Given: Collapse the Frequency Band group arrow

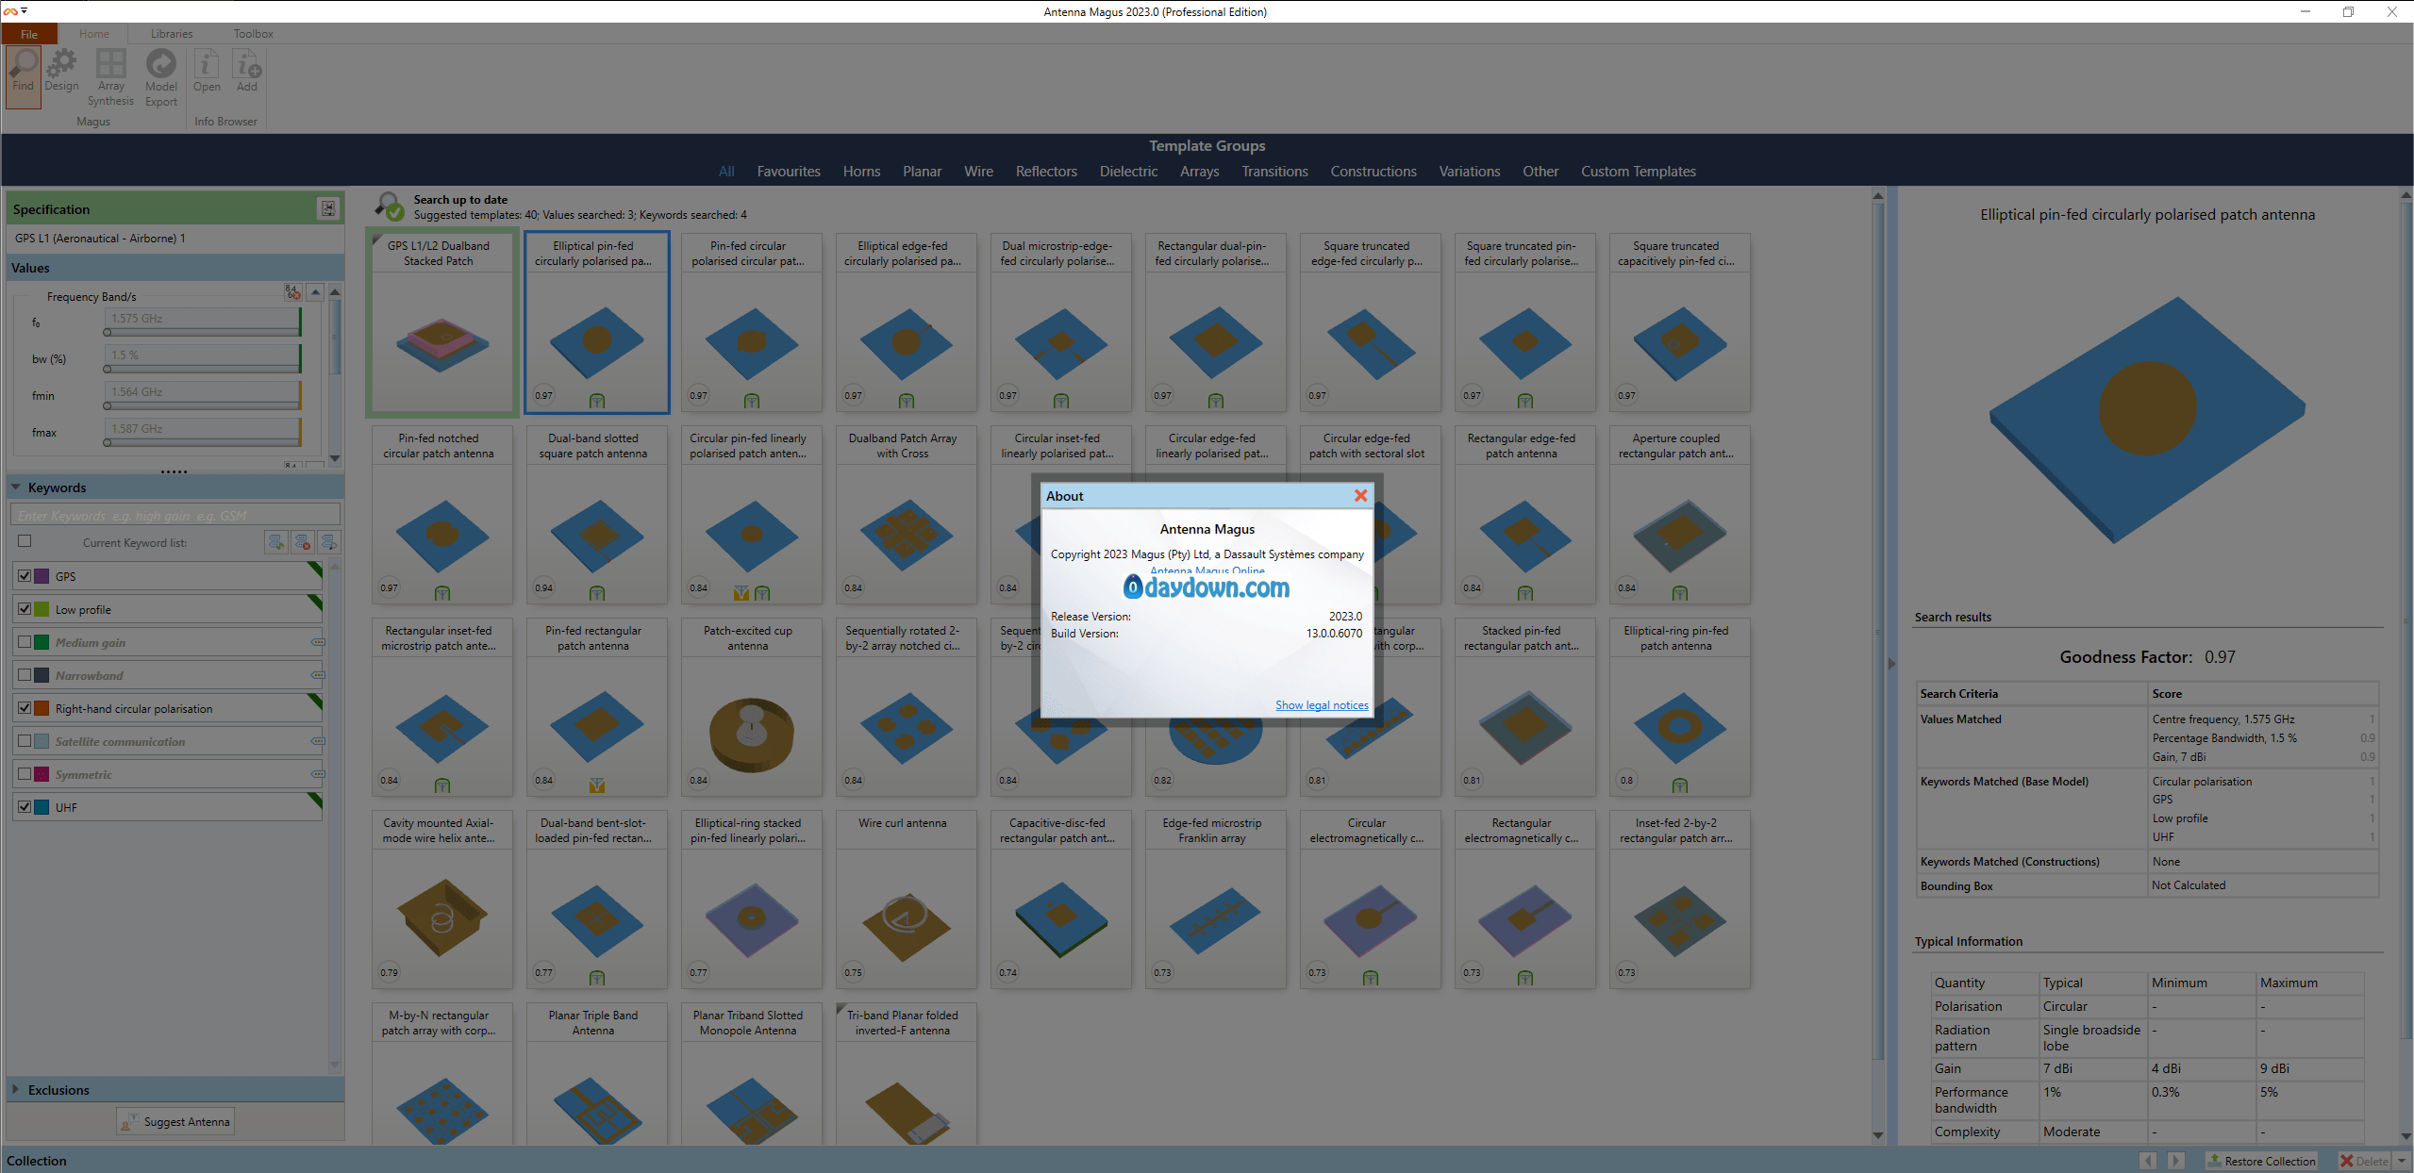Looking at the screenshot, I should (316, 292).
